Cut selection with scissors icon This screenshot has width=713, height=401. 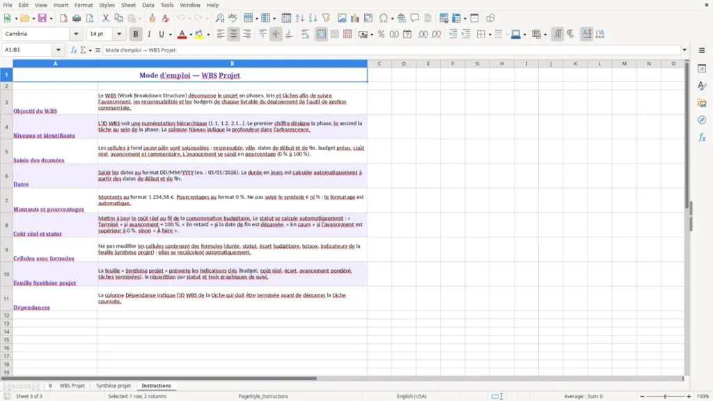pyautogui.click(x=106, y=18)
